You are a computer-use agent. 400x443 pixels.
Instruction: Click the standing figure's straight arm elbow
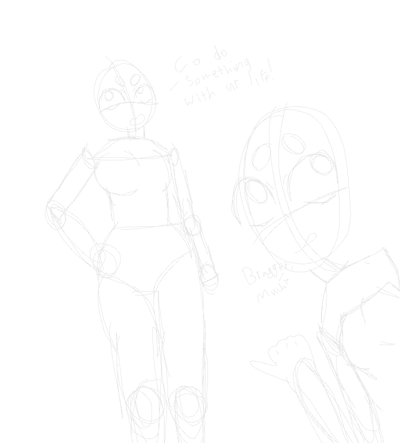click(191, 224)
